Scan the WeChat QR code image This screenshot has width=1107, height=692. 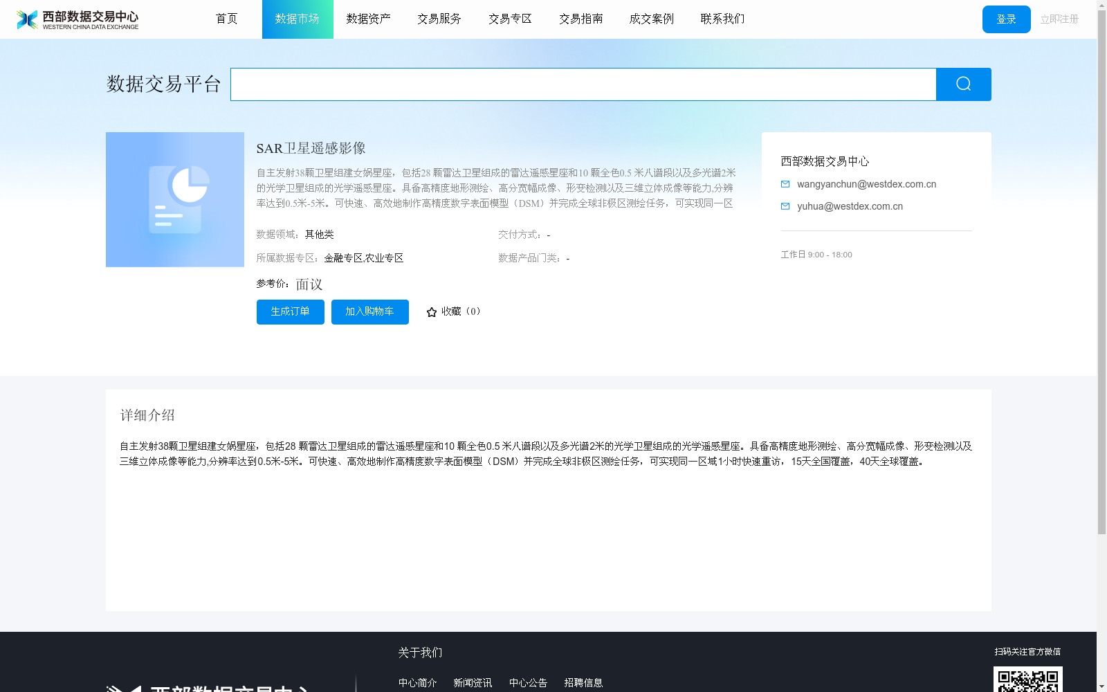(1028, 680)
